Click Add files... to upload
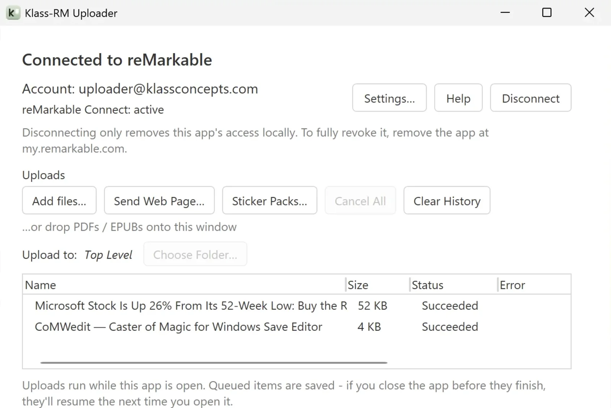The height and width of the screenshot is (408, 611). [59, 201]
